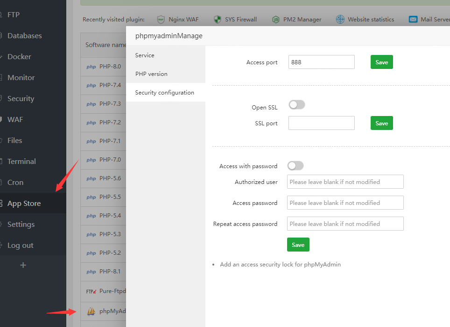The image size is (450, 327).
Task: Click the php icon beside PHP-7.4
Action: [91, 85]
